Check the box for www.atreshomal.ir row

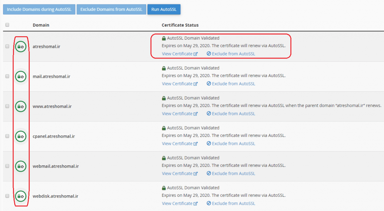(7, 106)
